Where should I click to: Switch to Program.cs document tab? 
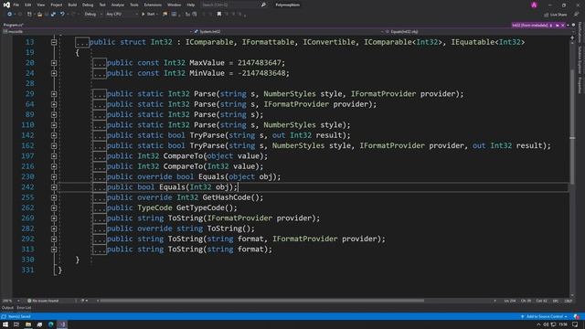[x=13, y=25]
